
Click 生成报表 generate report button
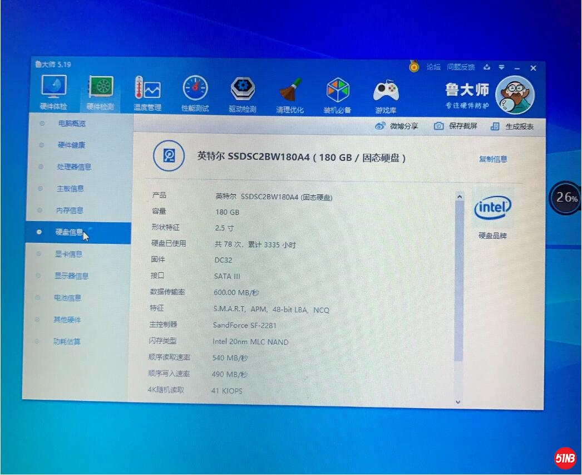512,126
